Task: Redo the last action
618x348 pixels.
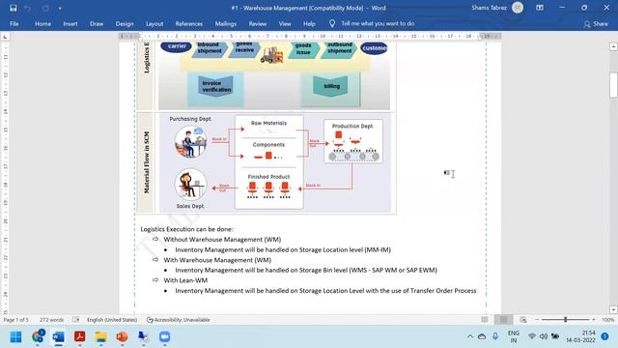Action: click(45, 8)
